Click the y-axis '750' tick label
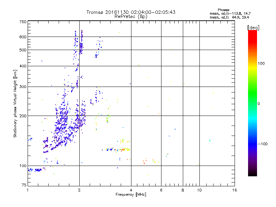 (23, 22)
